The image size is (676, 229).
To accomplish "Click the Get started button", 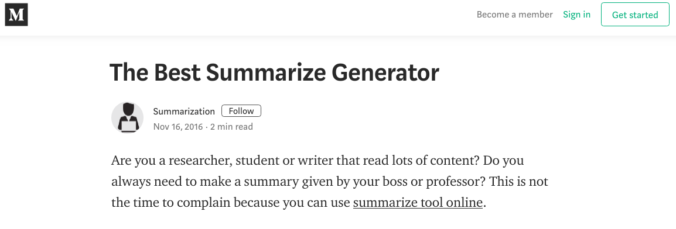I will click(x=635, y=15).
